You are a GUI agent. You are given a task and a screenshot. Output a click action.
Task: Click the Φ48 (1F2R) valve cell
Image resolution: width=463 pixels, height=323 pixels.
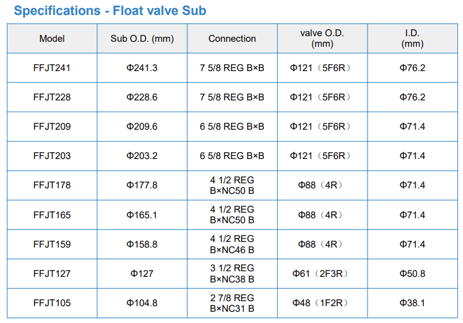point(322,303)
